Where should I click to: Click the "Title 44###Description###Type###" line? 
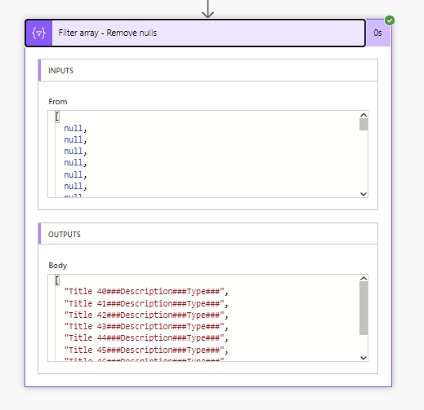pyautogui.click(x=146, y=338)
